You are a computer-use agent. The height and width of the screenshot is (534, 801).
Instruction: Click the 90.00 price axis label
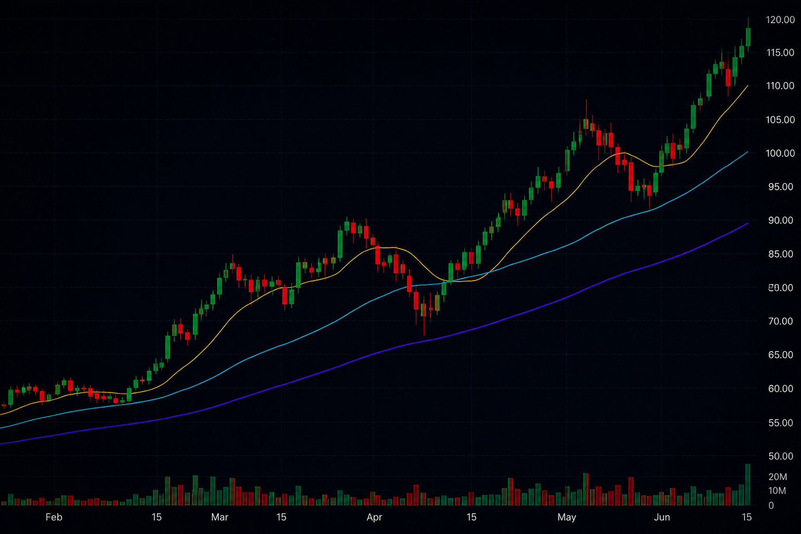[781, 221]
